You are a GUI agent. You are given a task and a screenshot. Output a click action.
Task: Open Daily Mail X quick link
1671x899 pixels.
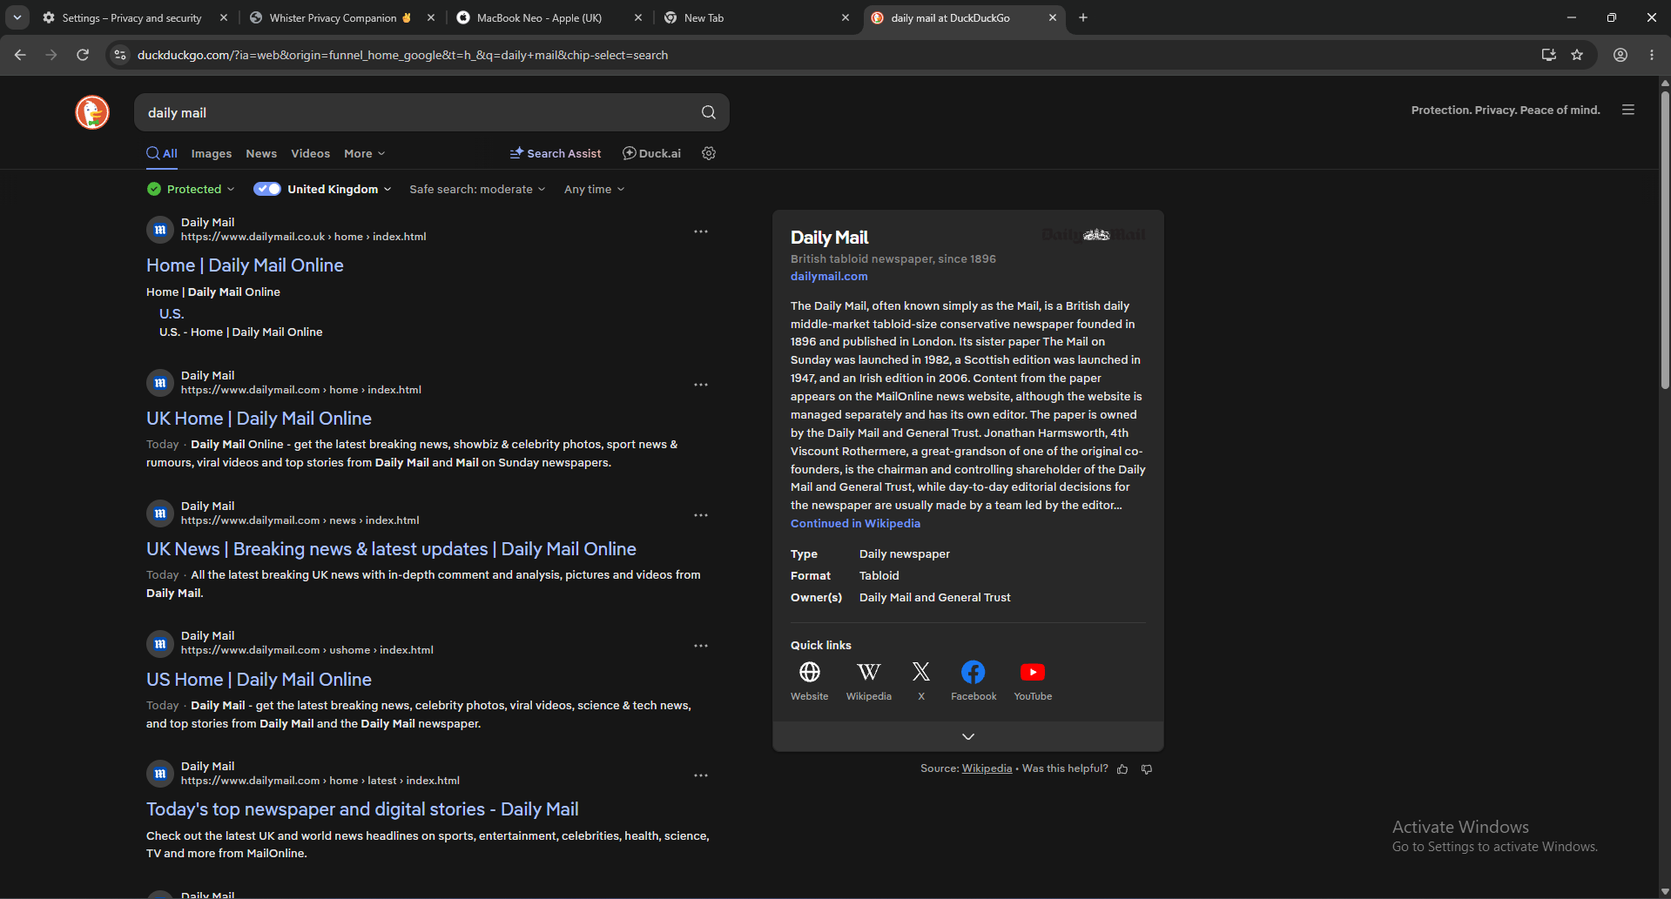[x=921, y=681]
